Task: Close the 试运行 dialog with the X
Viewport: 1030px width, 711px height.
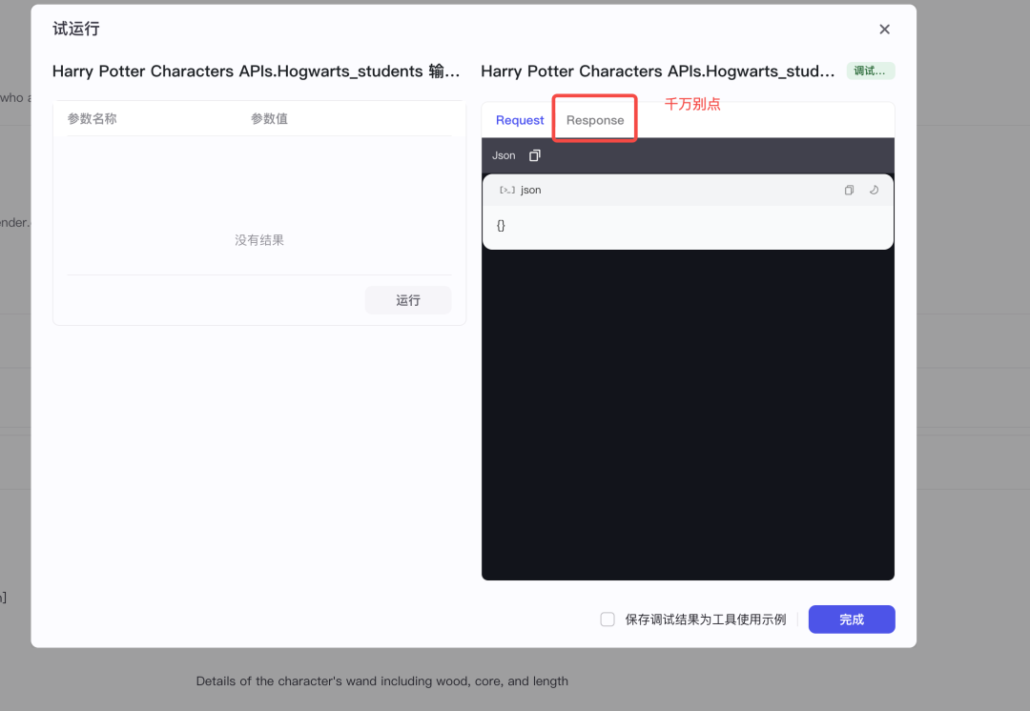Action: pyautogui.click(x=884, y=30)
